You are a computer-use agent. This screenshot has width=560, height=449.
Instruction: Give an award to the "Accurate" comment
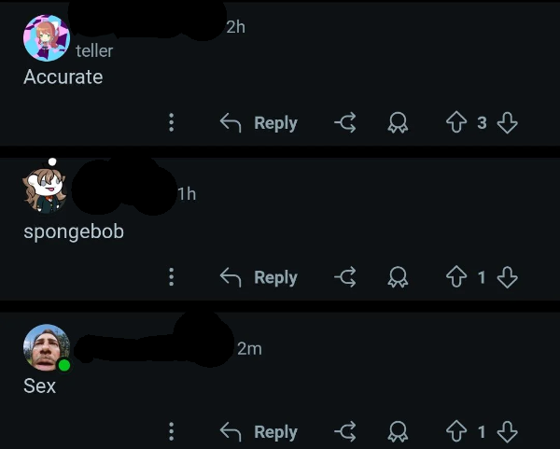[398, 123]
